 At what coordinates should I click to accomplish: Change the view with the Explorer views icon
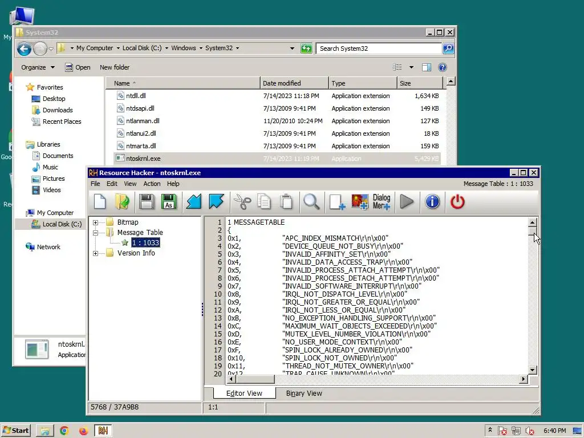(x=398, y=67)
